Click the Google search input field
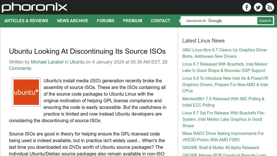 pyautogui.click(x=219, y=21)
